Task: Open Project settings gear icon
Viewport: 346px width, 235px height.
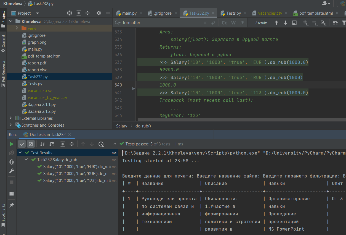Action: pyautogui.click(x=99, y=13)
